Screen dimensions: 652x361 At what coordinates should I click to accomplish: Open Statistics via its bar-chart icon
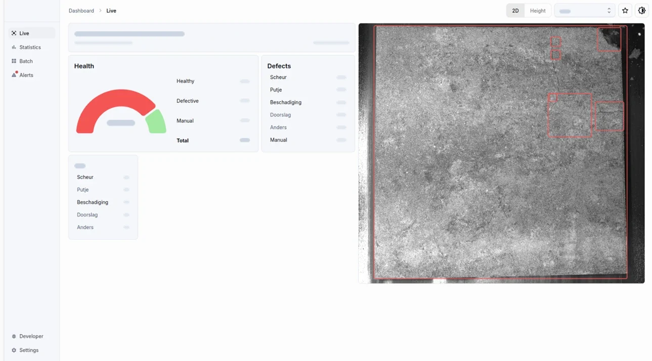click(14, 47)
